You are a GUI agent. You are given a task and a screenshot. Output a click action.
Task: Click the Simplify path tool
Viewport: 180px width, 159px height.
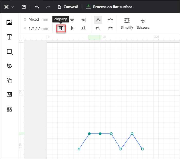127,23
